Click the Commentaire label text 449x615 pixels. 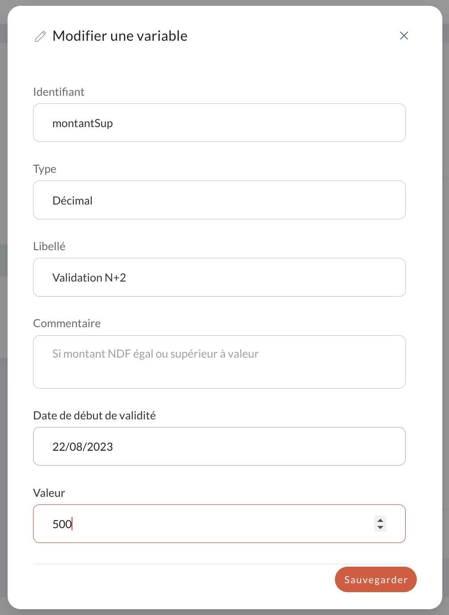point(67,323)
